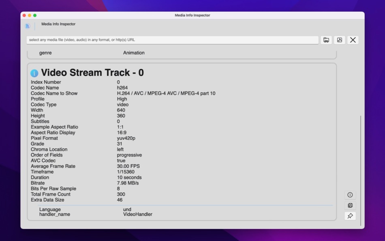385x241 pixels.
Task: Click the Video Stream Track - 0 heading
Action: [92, 73]
